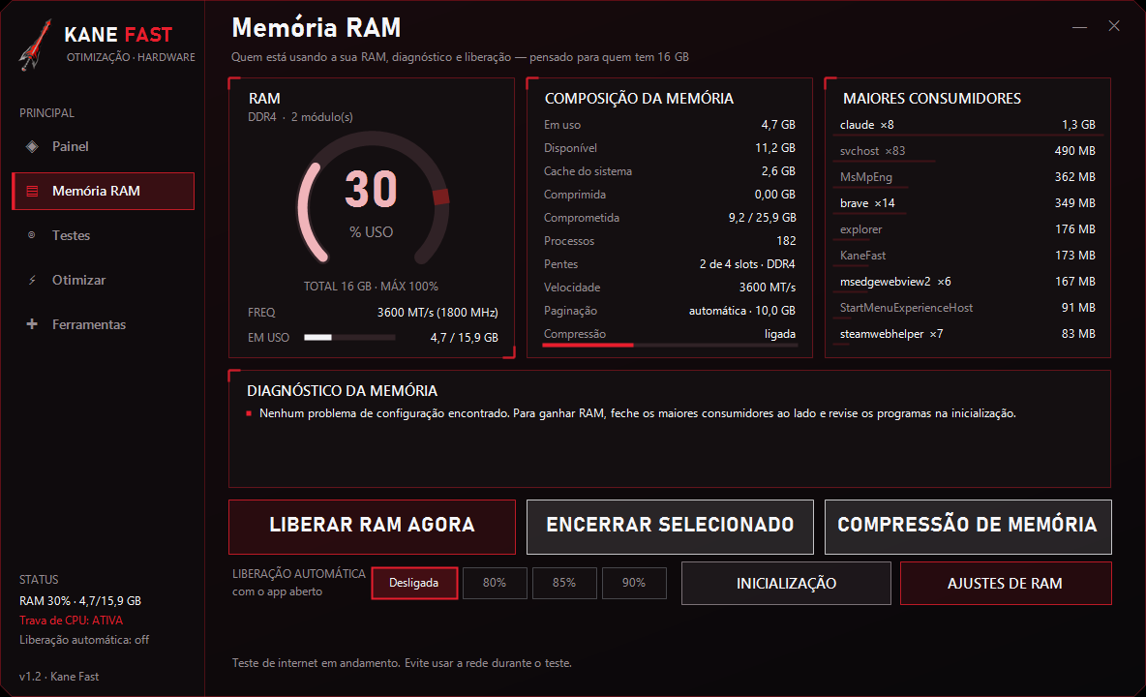Image resolution: width=1146 pixels, height=697 pixels.
Task: Open the Painel section
Action: click(x=103, y=147)
